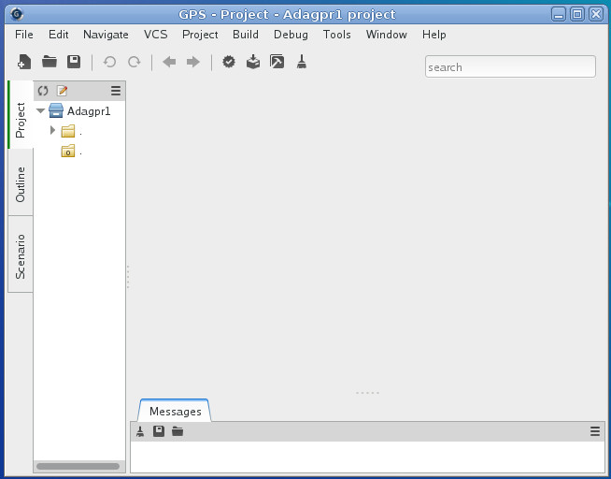
Task: Minimize the GPS window
Action: [559, 14]
